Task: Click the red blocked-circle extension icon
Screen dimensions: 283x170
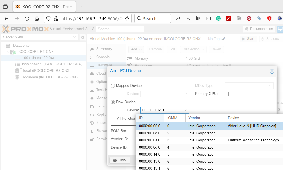Action: [x=249, y=18]
